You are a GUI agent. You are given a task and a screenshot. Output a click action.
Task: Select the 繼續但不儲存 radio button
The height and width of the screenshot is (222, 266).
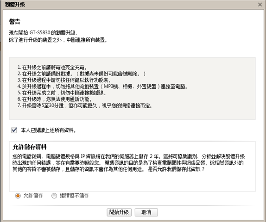click(x=54, y=196)
